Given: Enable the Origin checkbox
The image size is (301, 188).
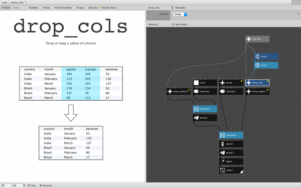Looking at the screenshot, I should (x=74, y=8).
